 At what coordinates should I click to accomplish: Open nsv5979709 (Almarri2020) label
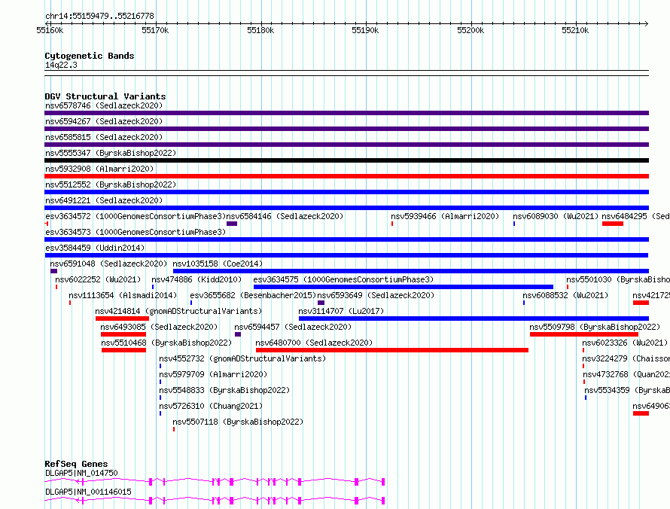click(x=213, y=374)
